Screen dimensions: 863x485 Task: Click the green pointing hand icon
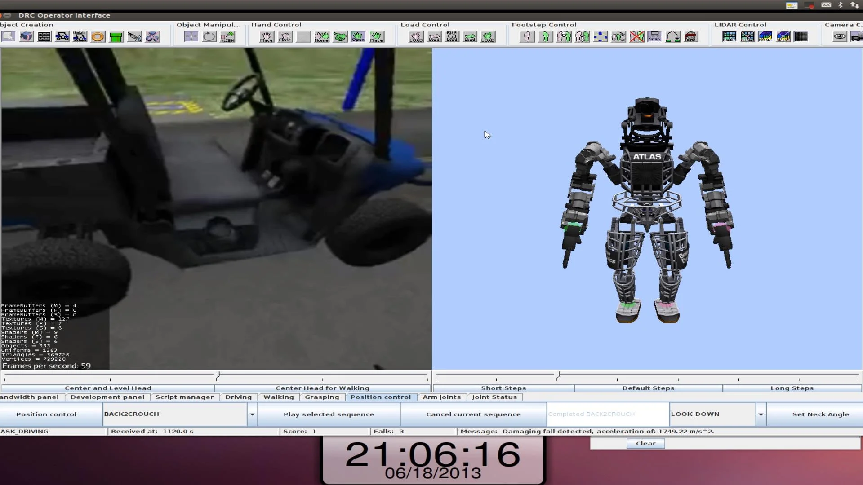[340, 36]
